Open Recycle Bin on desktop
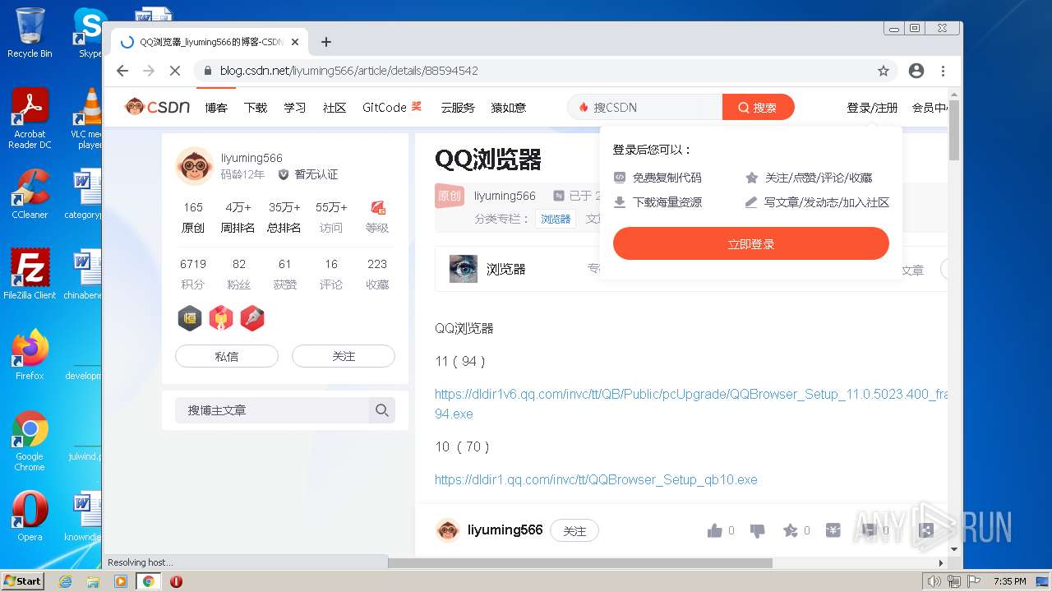The height and width of the screenshot is (592, 1052). pyautogui.click(x=30, y=33)
